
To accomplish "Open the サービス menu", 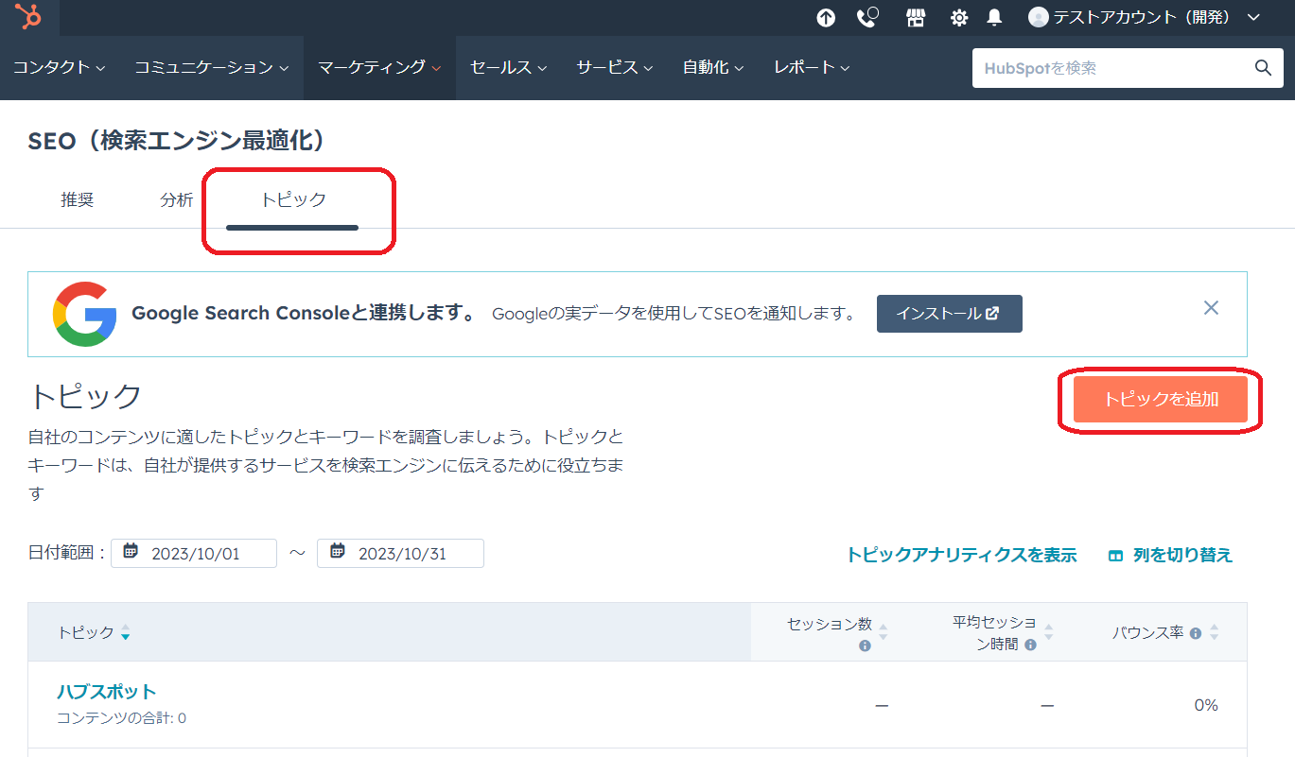I will pyautogui.click(x=615, y=67).
